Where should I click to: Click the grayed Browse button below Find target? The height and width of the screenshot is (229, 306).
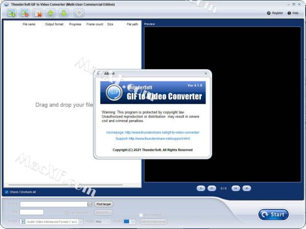(104, 212)
